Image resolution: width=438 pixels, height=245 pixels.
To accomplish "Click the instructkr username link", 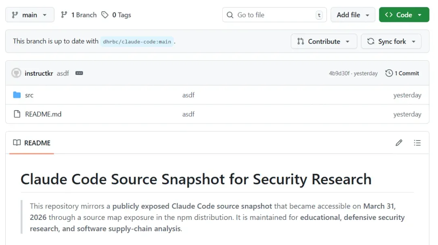I will tap(39, 73).
